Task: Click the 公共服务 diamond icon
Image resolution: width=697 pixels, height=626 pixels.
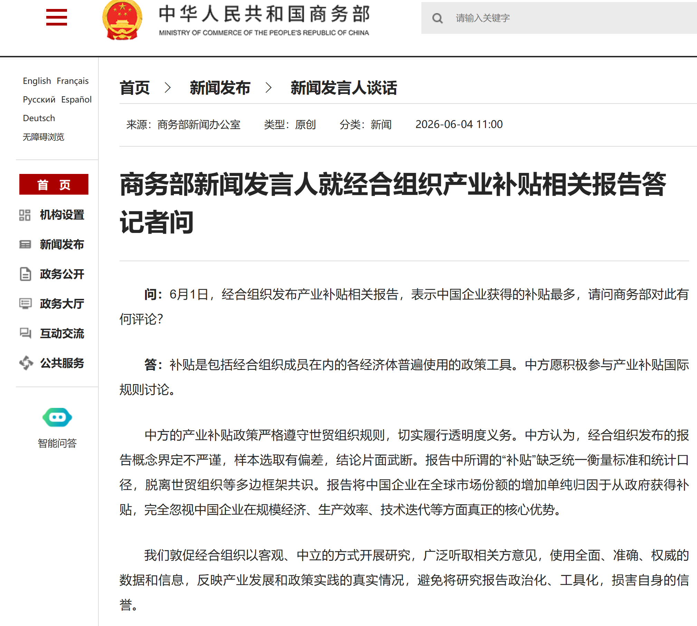Action: (x=26, y=363)
